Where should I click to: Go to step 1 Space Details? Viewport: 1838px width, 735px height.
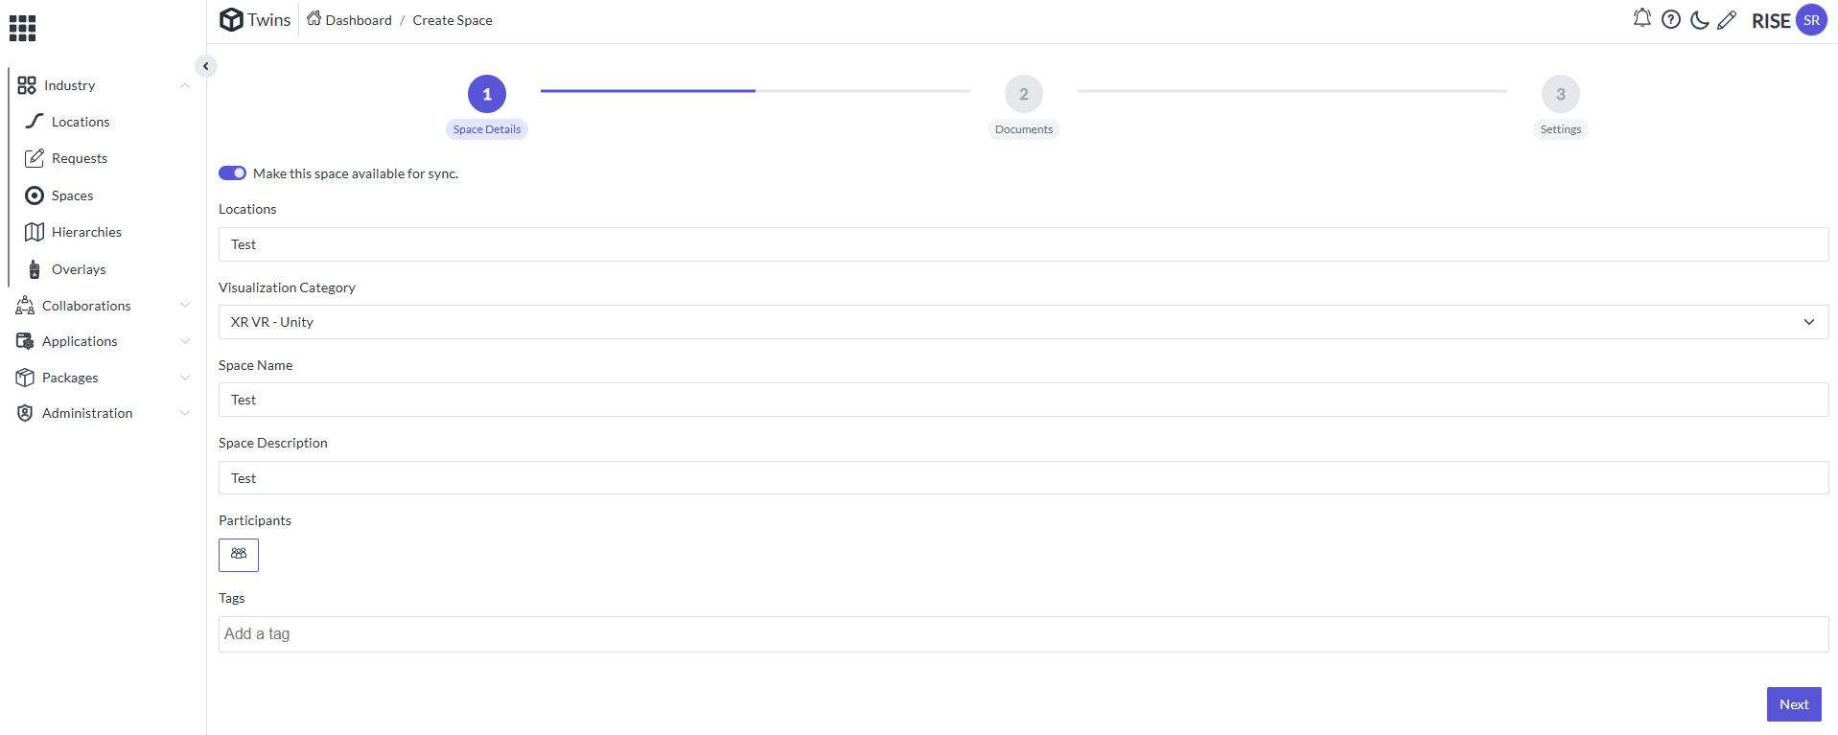pyautogui.click(x=487, y=94)
